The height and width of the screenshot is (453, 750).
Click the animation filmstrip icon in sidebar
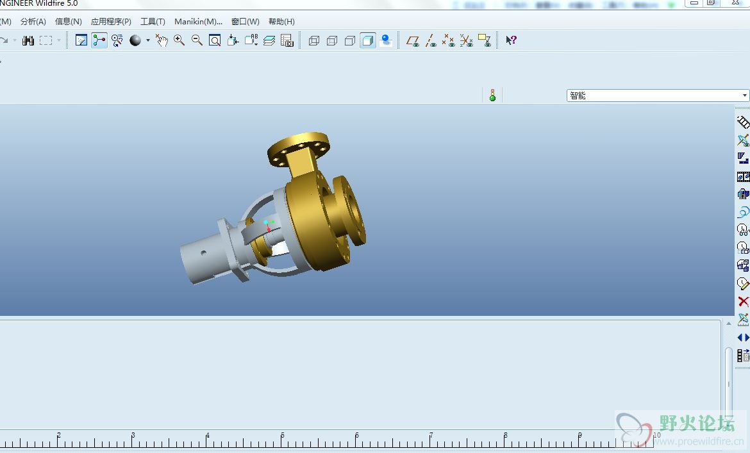pyautogui.click(x=743, y=355)
